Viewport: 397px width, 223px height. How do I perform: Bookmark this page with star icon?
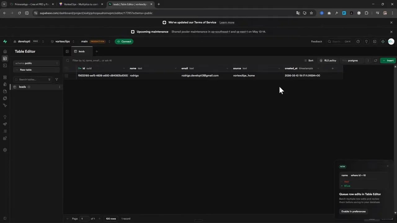311,13
